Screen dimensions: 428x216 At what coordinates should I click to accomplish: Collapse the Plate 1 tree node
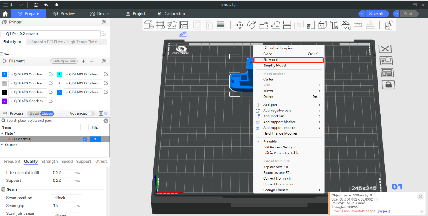point(2,133)
